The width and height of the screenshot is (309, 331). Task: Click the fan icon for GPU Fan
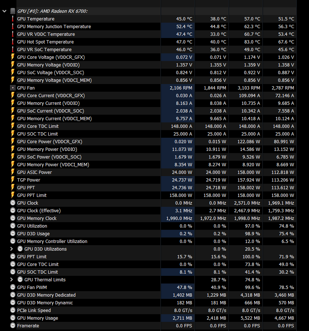pyautogui.click(x=13, y=88)
